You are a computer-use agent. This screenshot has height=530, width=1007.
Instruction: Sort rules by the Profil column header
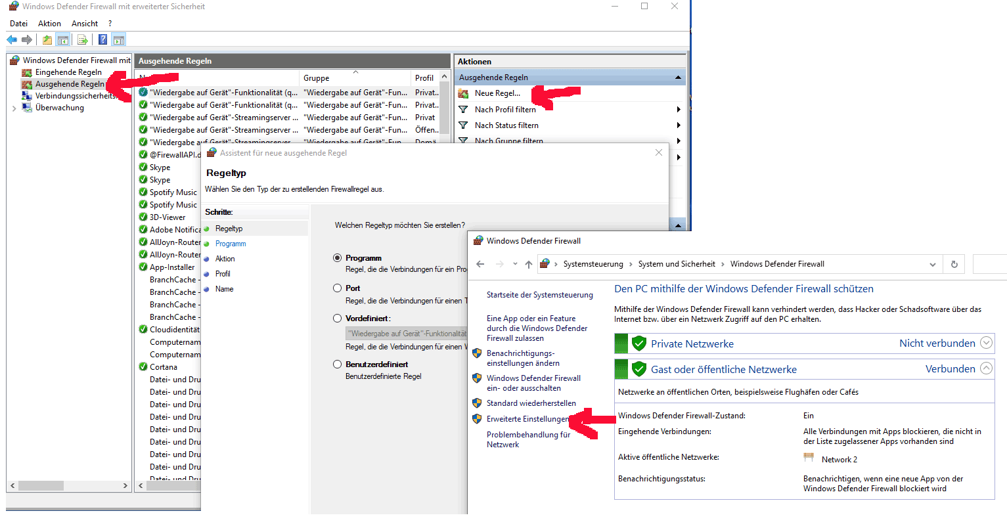[424, 78]
